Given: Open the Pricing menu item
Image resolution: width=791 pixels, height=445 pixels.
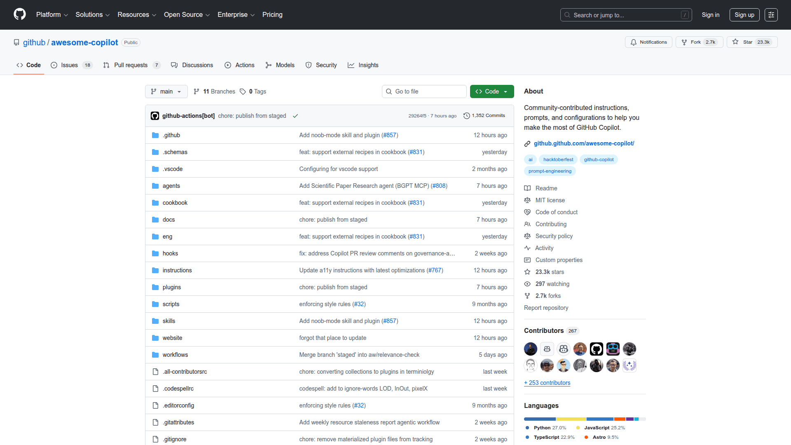Looking at the screenshot, I should coord(272,15).
